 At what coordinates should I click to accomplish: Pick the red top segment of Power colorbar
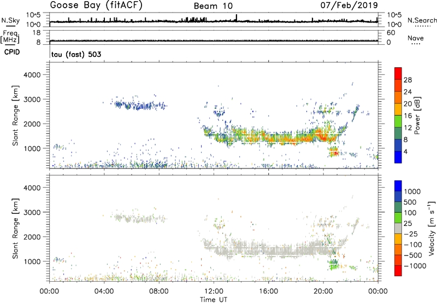(398, 73)
